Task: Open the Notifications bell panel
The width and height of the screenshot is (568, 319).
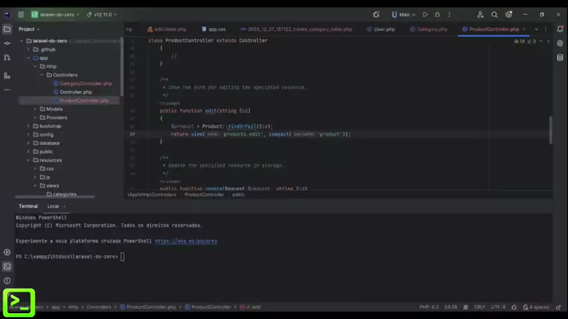Action: click(561, 29)
